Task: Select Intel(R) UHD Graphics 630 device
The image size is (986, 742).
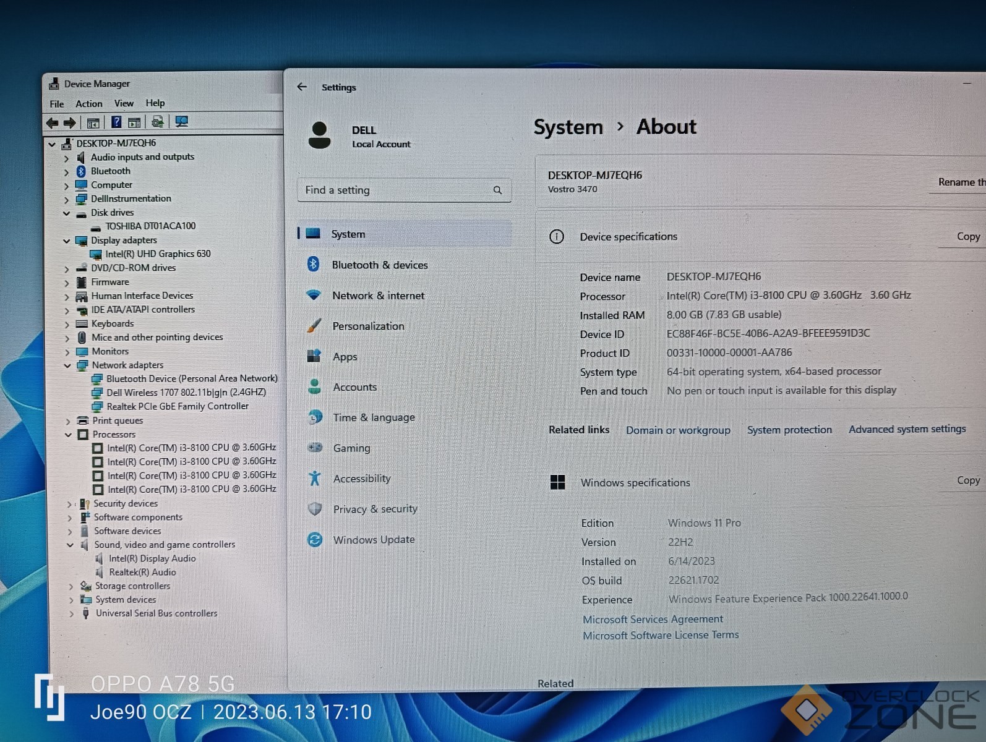Action: coord(158,254)
